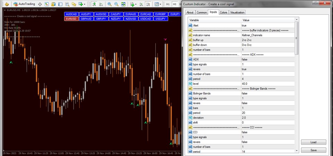The height and width of the screenshot is (156, 333).
Task: Click the USDCAD symbol button
Action: click(145, 19)
